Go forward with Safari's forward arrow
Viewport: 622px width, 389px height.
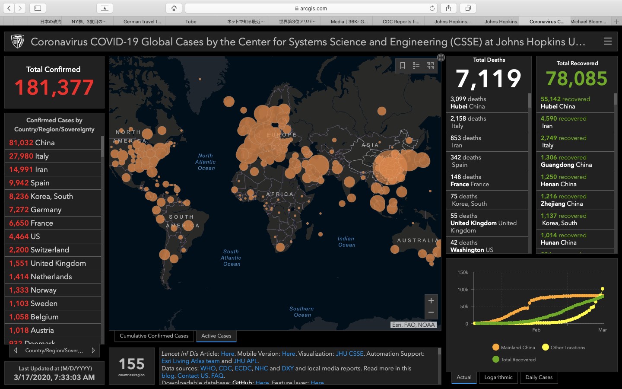[20, 8]
